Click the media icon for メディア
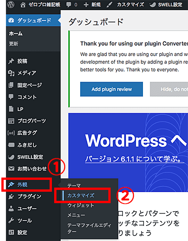 (11, 73)
